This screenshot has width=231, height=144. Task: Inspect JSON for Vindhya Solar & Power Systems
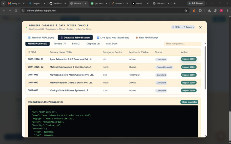pyautogui.click(x=189, y=91)
